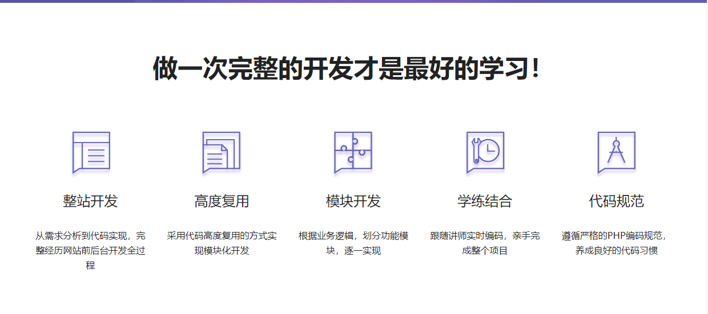Select the 高度复用 heading
Image resolution: width=708 pixels, height=314 pixels.
click(x=222, y=201)
